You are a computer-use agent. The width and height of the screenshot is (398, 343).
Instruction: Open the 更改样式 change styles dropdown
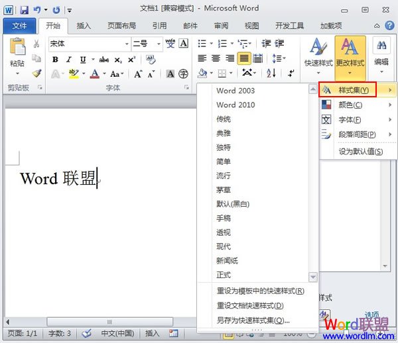(x=350, y=58)
